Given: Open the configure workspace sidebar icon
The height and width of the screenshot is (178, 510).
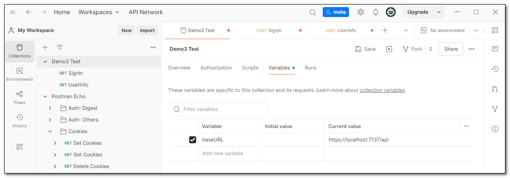Looking at the screenshot, I should 20,147.
